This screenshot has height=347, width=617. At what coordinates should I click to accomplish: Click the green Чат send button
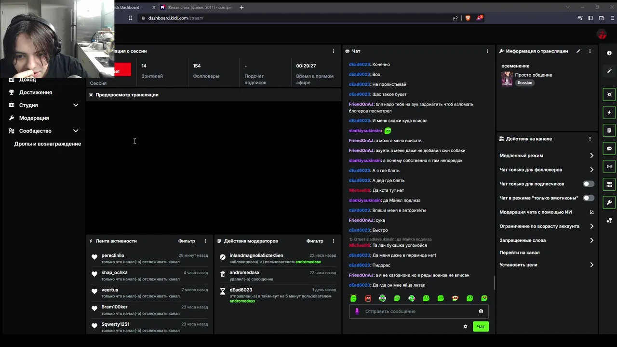[481, 327]
